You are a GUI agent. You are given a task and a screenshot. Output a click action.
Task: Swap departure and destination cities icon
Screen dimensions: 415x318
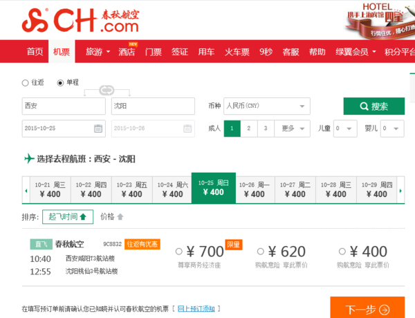click(x=107, y=90)
